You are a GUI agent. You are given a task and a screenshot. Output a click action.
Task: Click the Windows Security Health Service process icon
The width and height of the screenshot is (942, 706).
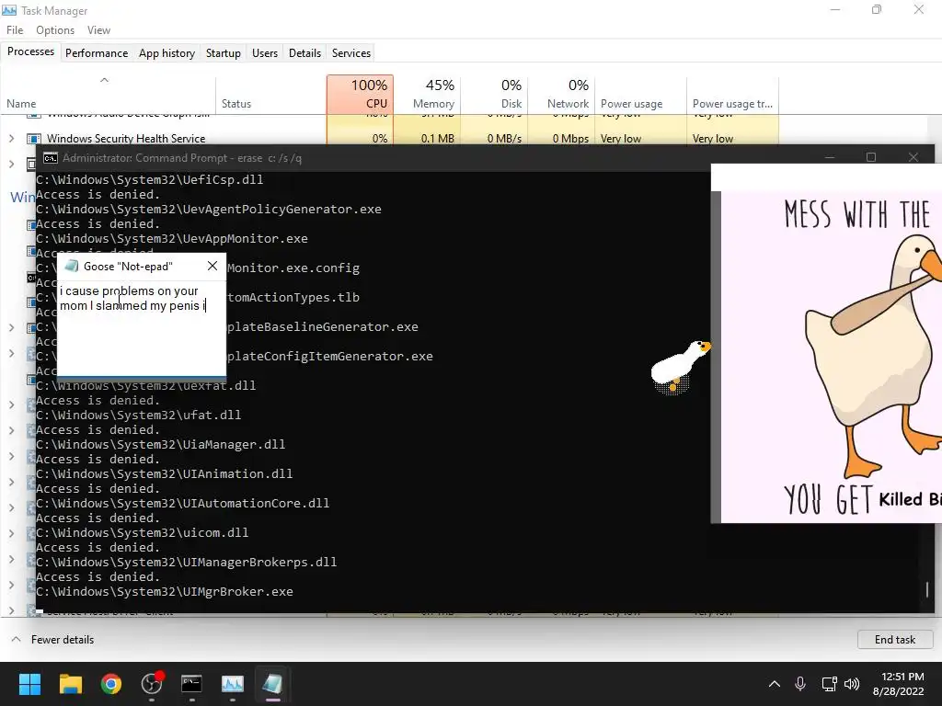click(34, 139)
